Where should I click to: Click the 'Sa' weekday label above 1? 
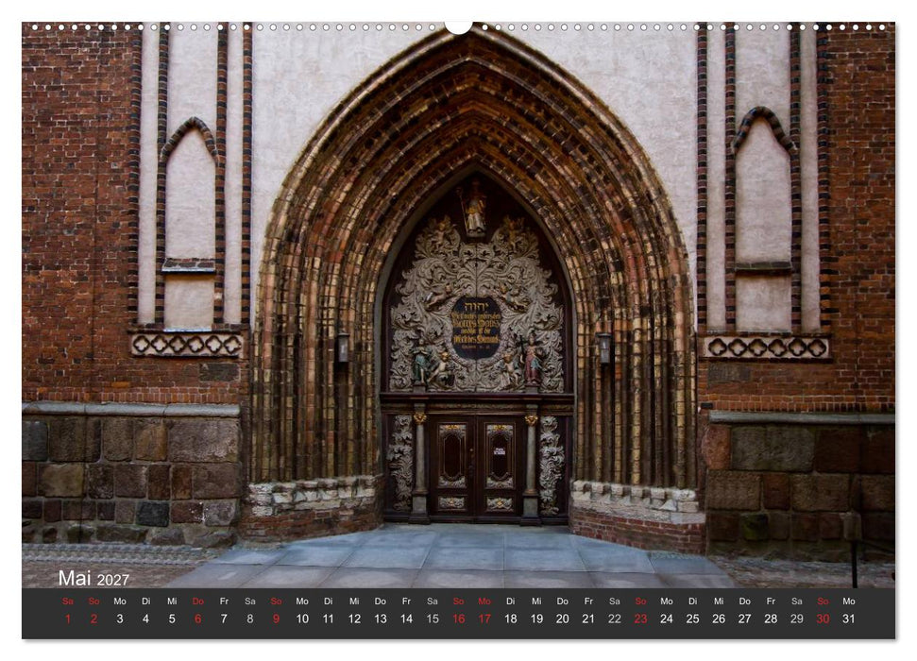coord(68,602)
